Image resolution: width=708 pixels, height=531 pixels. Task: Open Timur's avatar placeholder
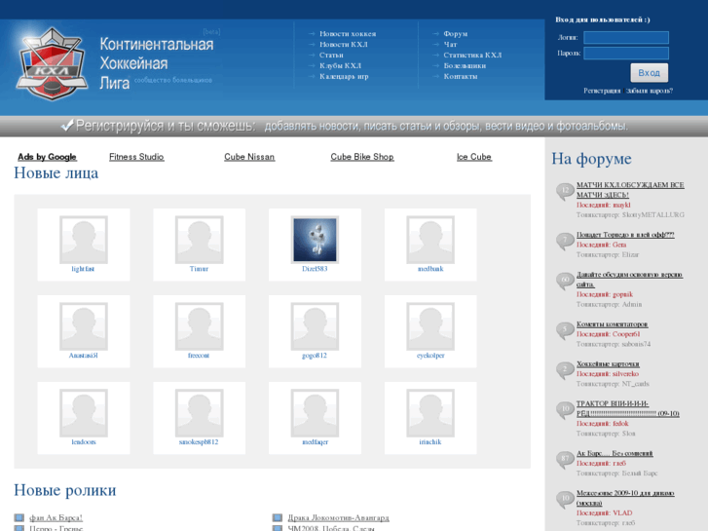[x=199, y=240]
